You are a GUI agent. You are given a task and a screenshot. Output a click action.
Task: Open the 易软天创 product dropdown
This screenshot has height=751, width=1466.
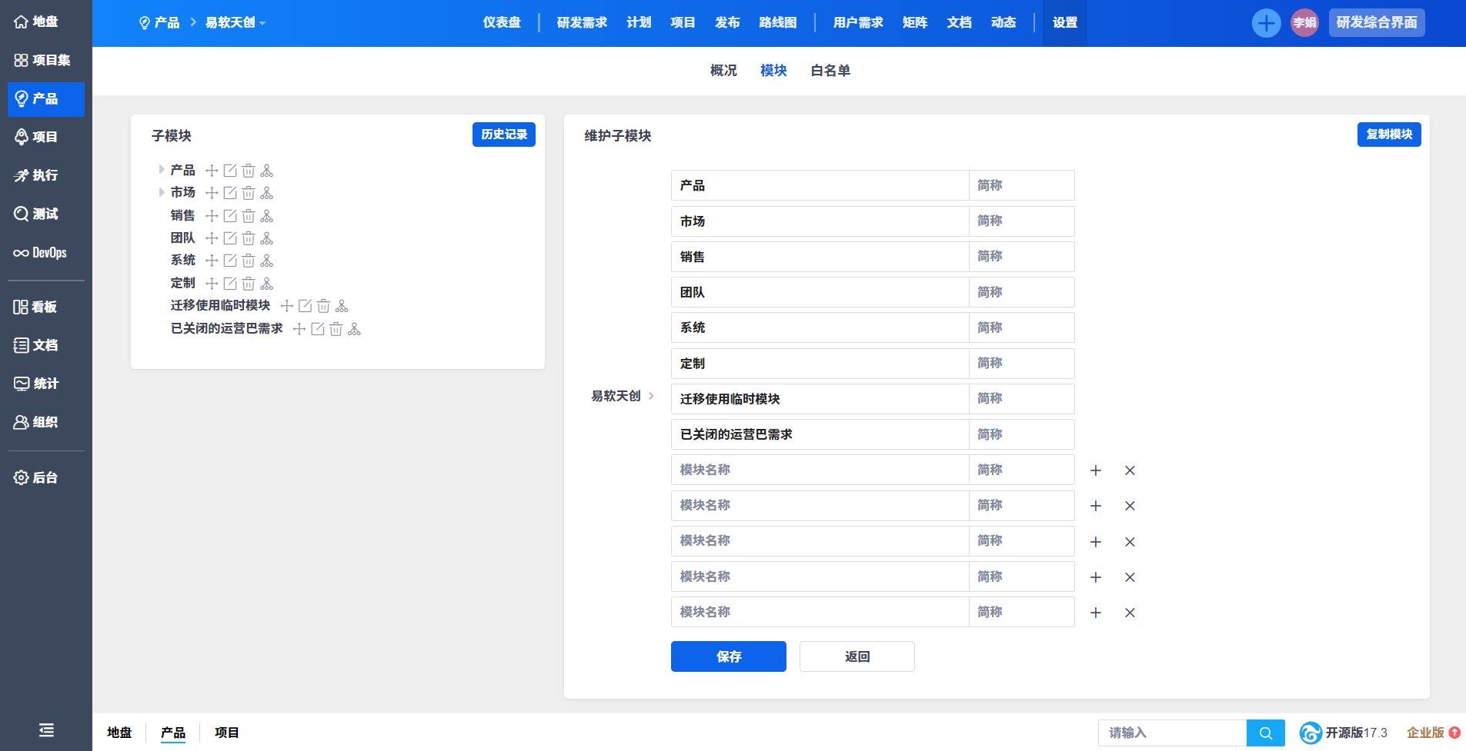(235, 23)
